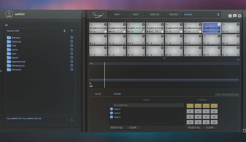
Task: Click the SAVE AS button
Action: tap(155, 14)
